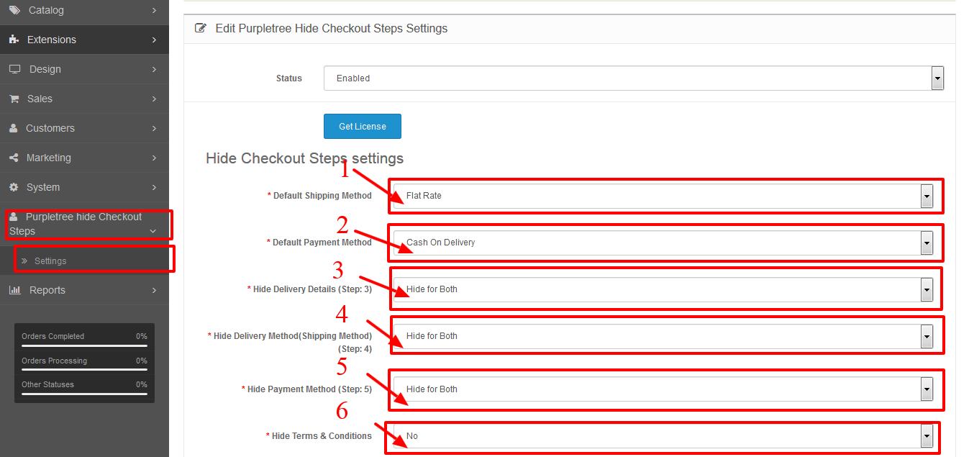
Task: Click Other Statuses progress bar
Action: 84,394
